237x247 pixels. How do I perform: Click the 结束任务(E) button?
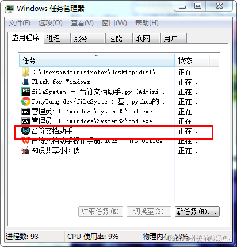(x=101, y=212)
